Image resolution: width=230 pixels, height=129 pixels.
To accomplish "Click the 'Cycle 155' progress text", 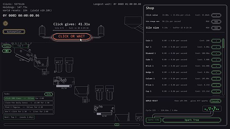I will point(161,110).
